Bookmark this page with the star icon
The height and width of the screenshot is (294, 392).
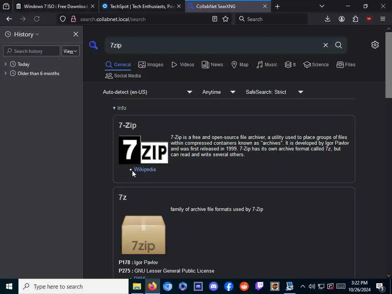pos(225,19)
